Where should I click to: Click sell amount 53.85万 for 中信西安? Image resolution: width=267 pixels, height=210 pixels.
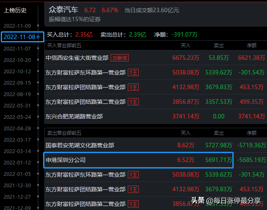(219, 58)
